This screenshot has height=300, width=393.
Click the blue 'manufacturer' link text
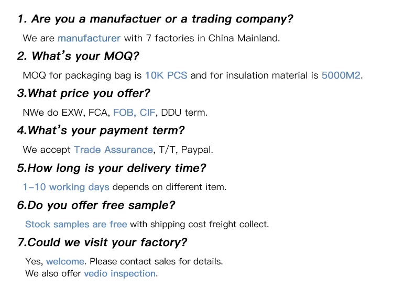[x=89, y=38]
